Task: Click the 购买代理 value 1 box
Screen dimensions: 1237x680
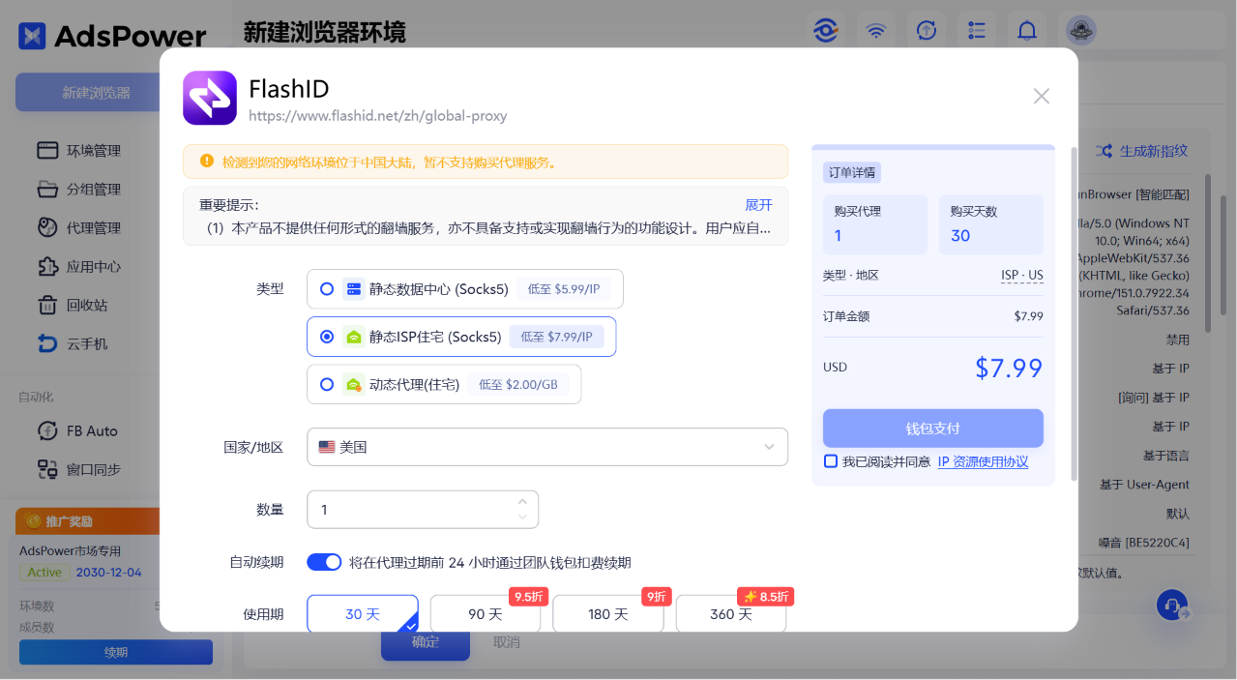Action: pos(875,224)
